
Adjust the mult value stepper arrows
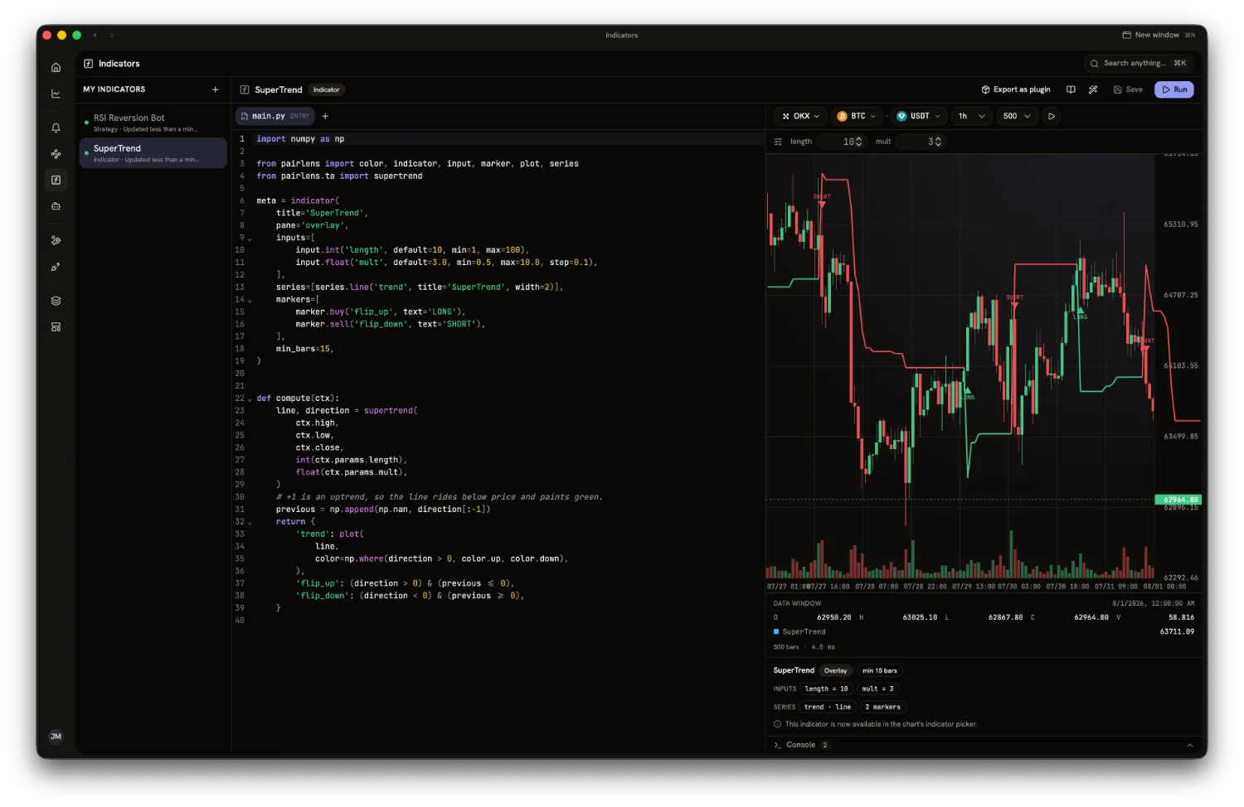(938, 142)
